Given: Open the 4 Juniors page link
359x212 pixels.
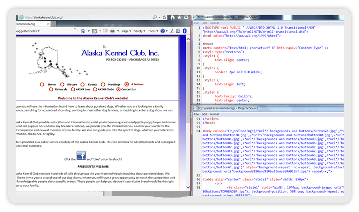Looking at the screenshot, I should coord(137,84).
